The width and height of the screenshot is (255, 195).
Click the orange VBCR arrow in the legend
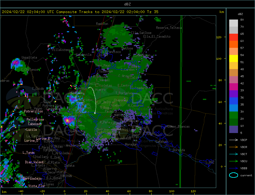point(233,147)
